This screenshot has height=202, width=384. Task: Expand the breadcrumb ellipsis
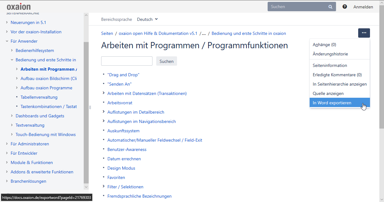pyautogui.click(x=204, y=33)
